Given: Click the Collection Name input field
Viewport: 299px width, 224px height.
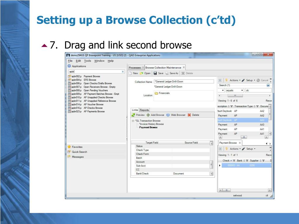Looking at the screenshot, I should pos(184,82).
